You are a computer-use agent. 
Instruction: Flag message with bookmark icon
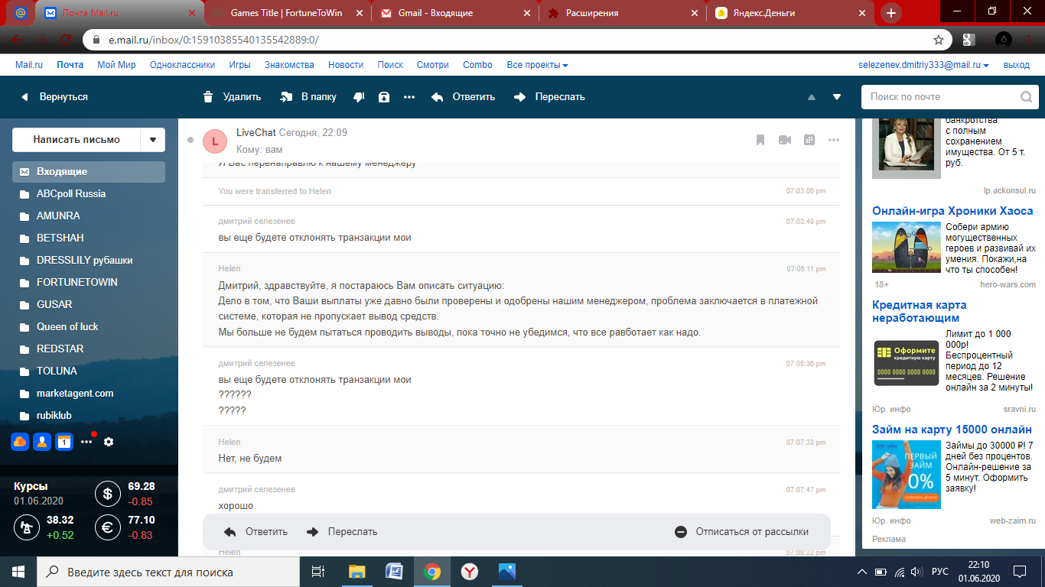(760, 140)
